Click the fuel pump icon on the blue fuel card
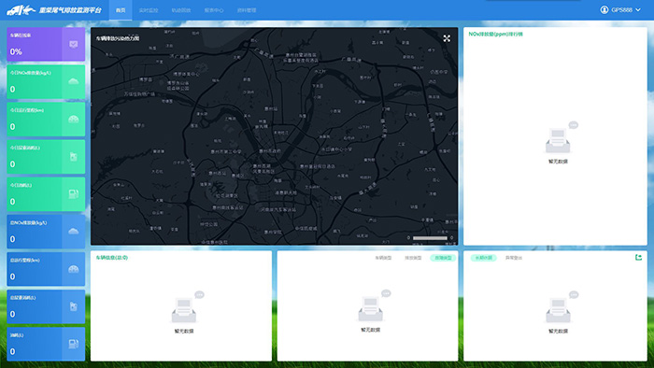The width and height of the screenshot is (654, 368). (74, 344)
